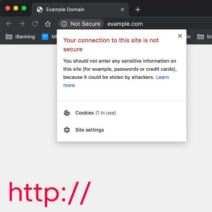Screen dimensions: 212x212
Task: Click the forward navigation arrow
Action: (x=22, y=24)
